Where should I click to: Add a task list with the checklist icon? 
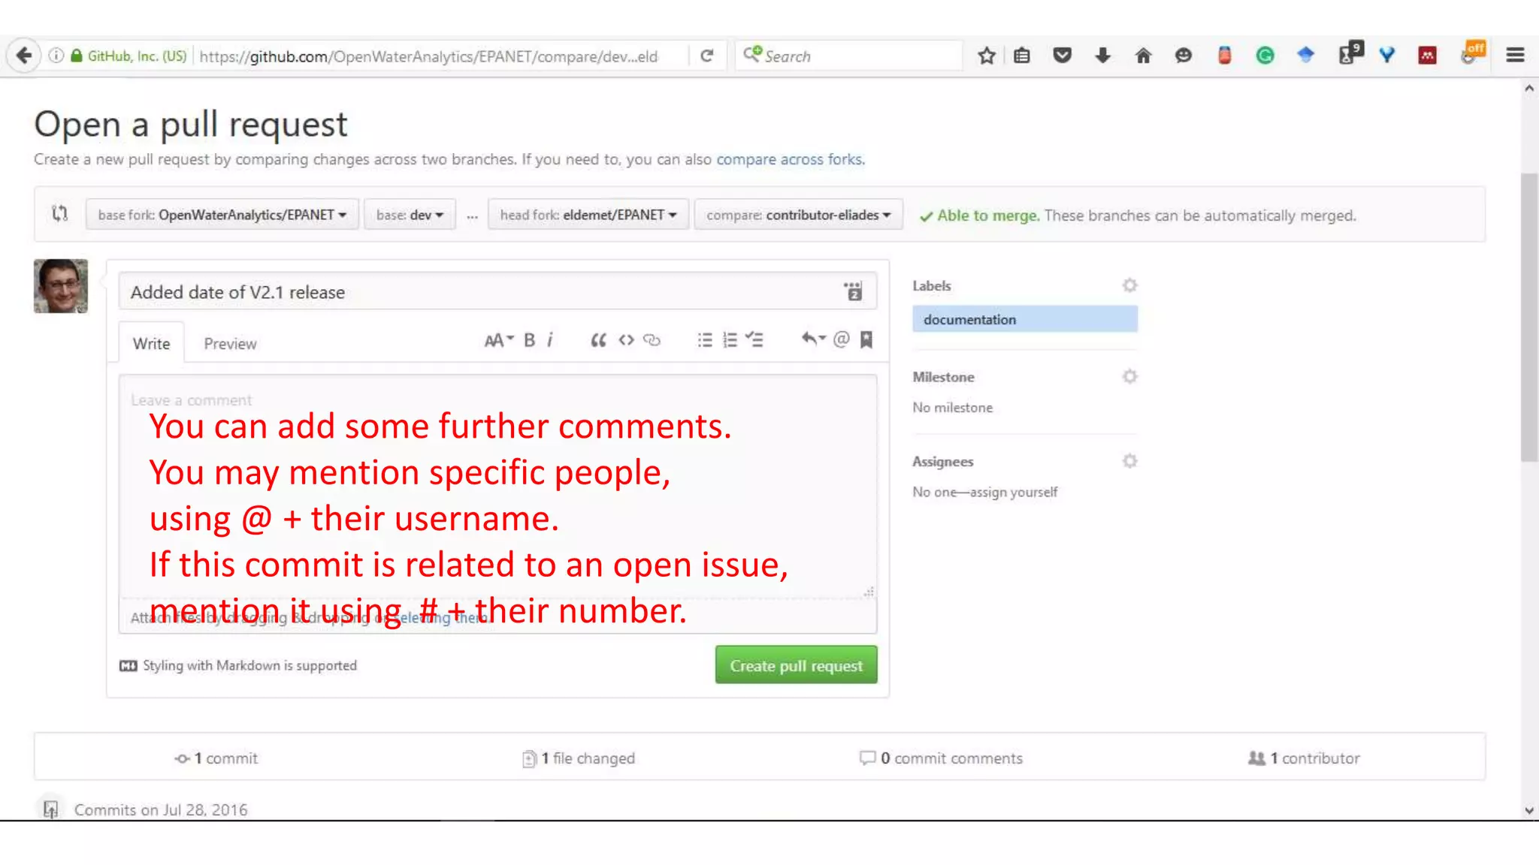coord(754,340)
